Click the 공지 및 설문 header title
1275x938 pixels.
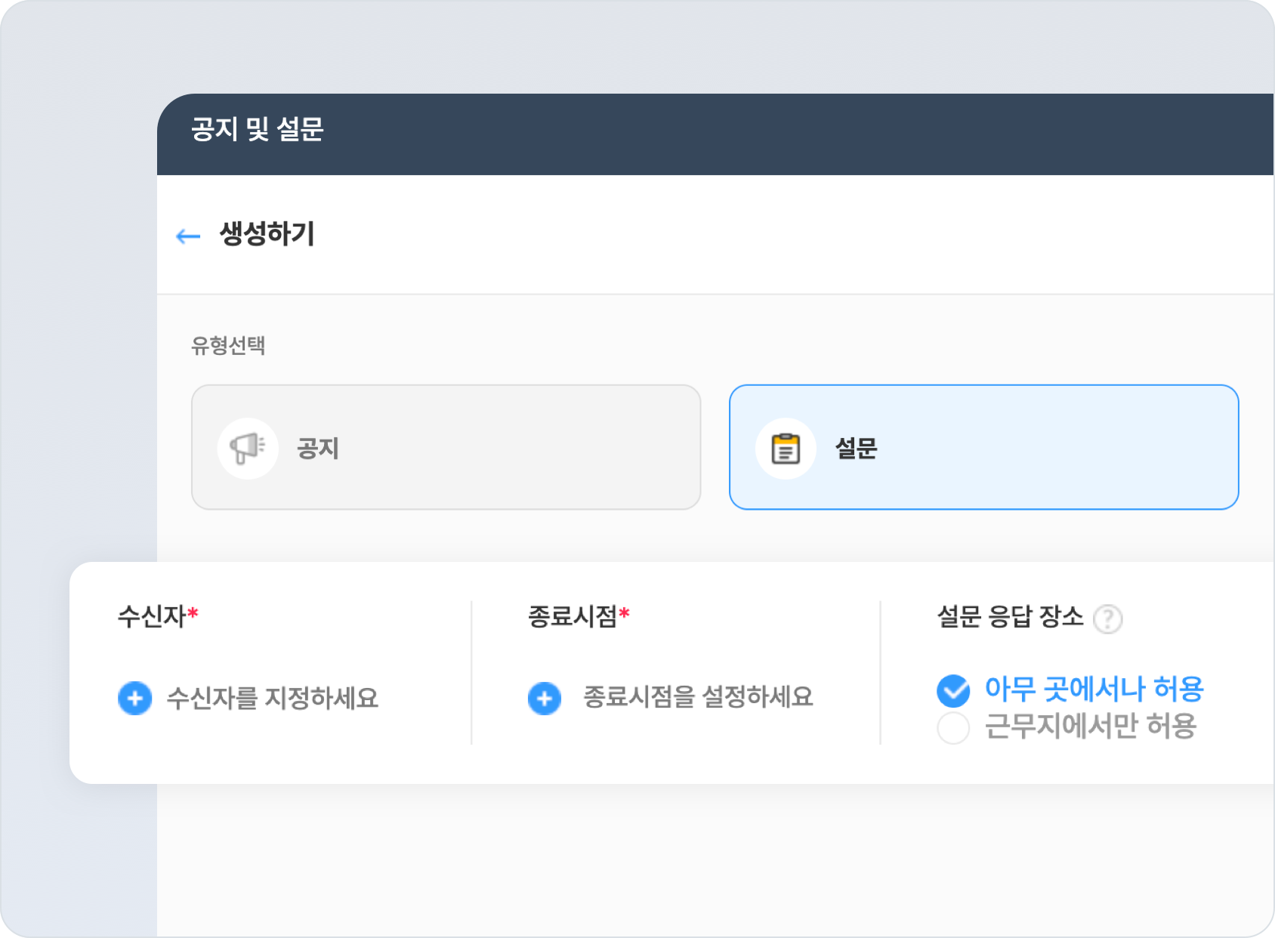[x=258, y=129]
